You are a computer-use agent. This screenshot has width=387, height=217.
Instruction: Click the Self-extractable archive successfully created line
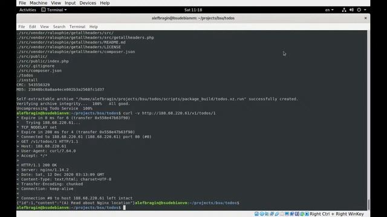(x=157, y=99)
